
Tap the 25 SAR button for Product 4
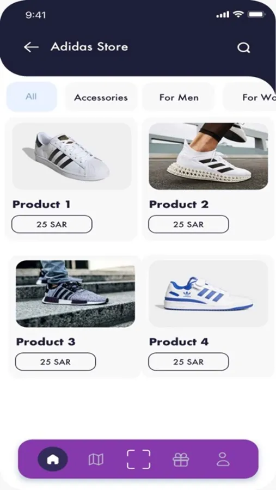tap(188, 362)
